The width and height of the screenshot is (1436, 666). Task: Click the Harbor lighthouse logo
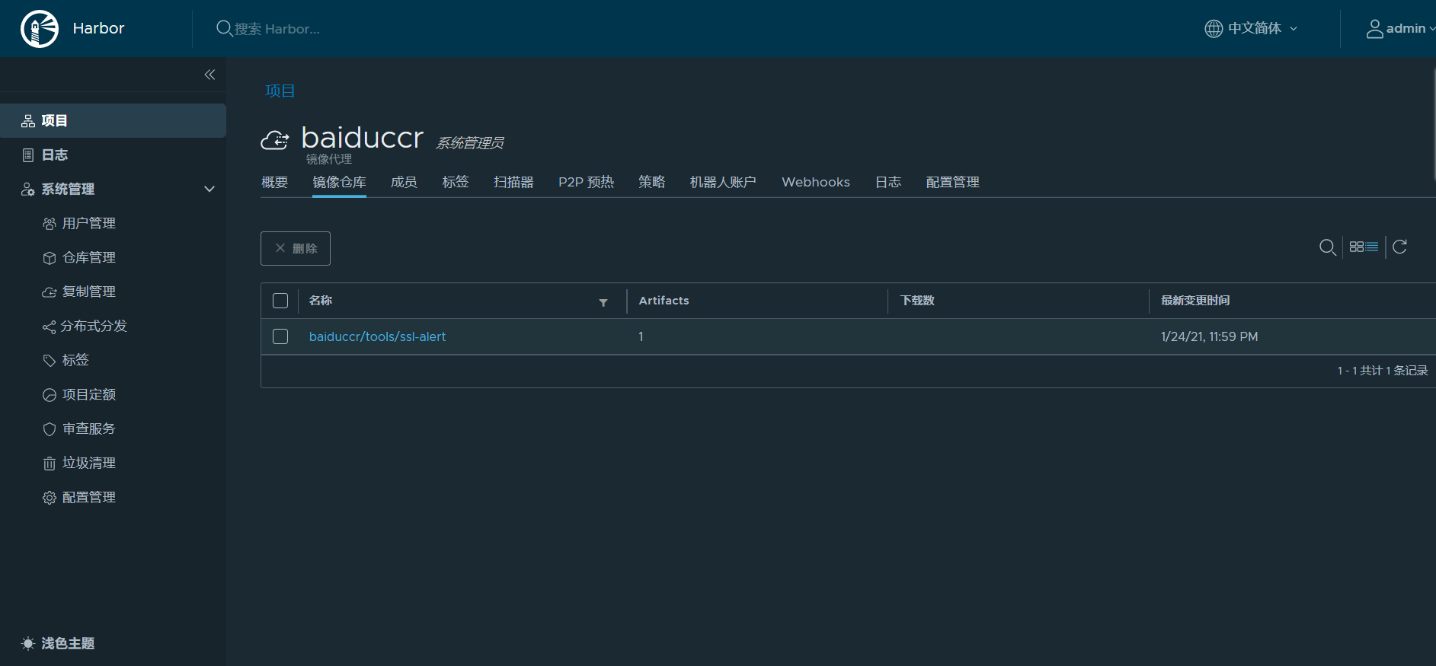[40, 29]
